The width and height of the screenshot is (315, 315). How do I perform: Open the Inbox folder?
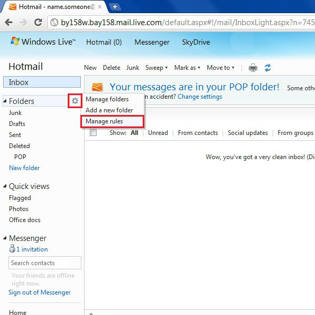pyautogui.click(x=42, y=82)
